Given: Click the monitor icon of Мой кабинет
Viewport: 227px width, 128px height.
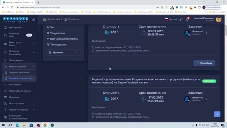Looking at the screenshot, I should (5, 28).
